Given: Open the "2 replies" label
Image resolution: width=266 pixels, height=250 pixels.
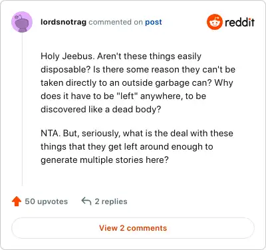Looking at the screenshot, I should coord(111,201).
